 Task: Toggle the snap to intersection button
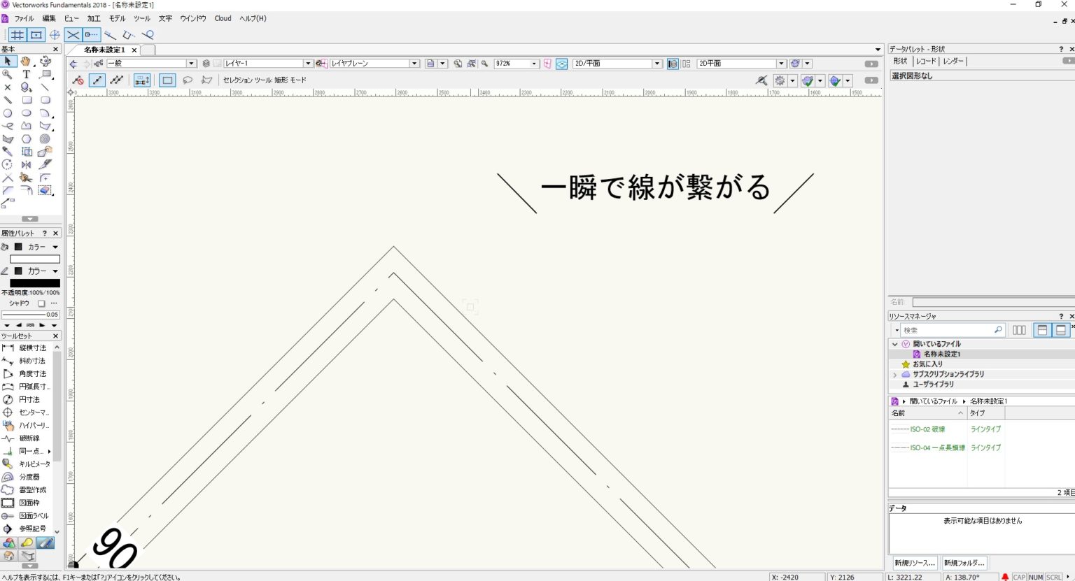(73, 35)
